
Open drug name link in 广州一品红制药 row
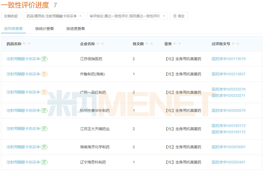coord(23,92)
